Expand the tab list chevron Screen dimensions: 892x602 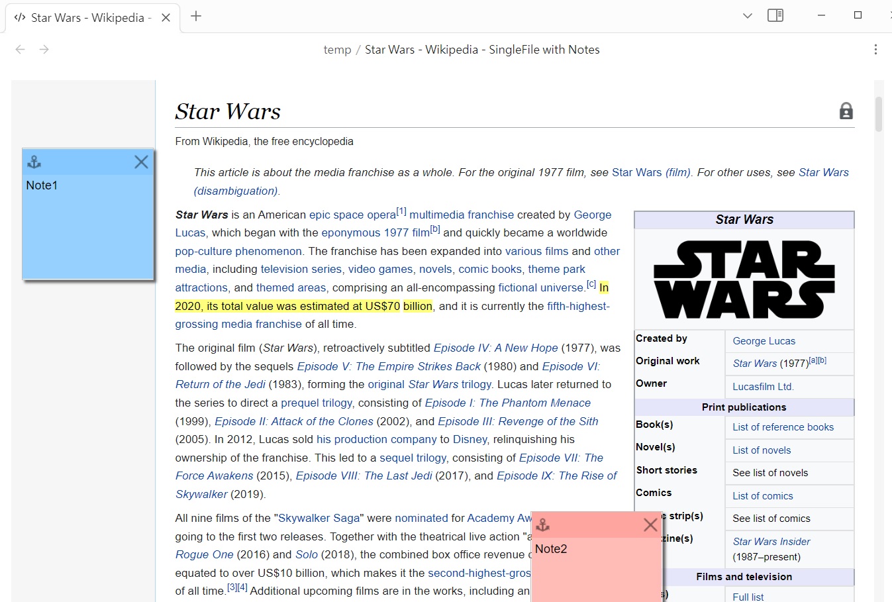tap(748, 15)
